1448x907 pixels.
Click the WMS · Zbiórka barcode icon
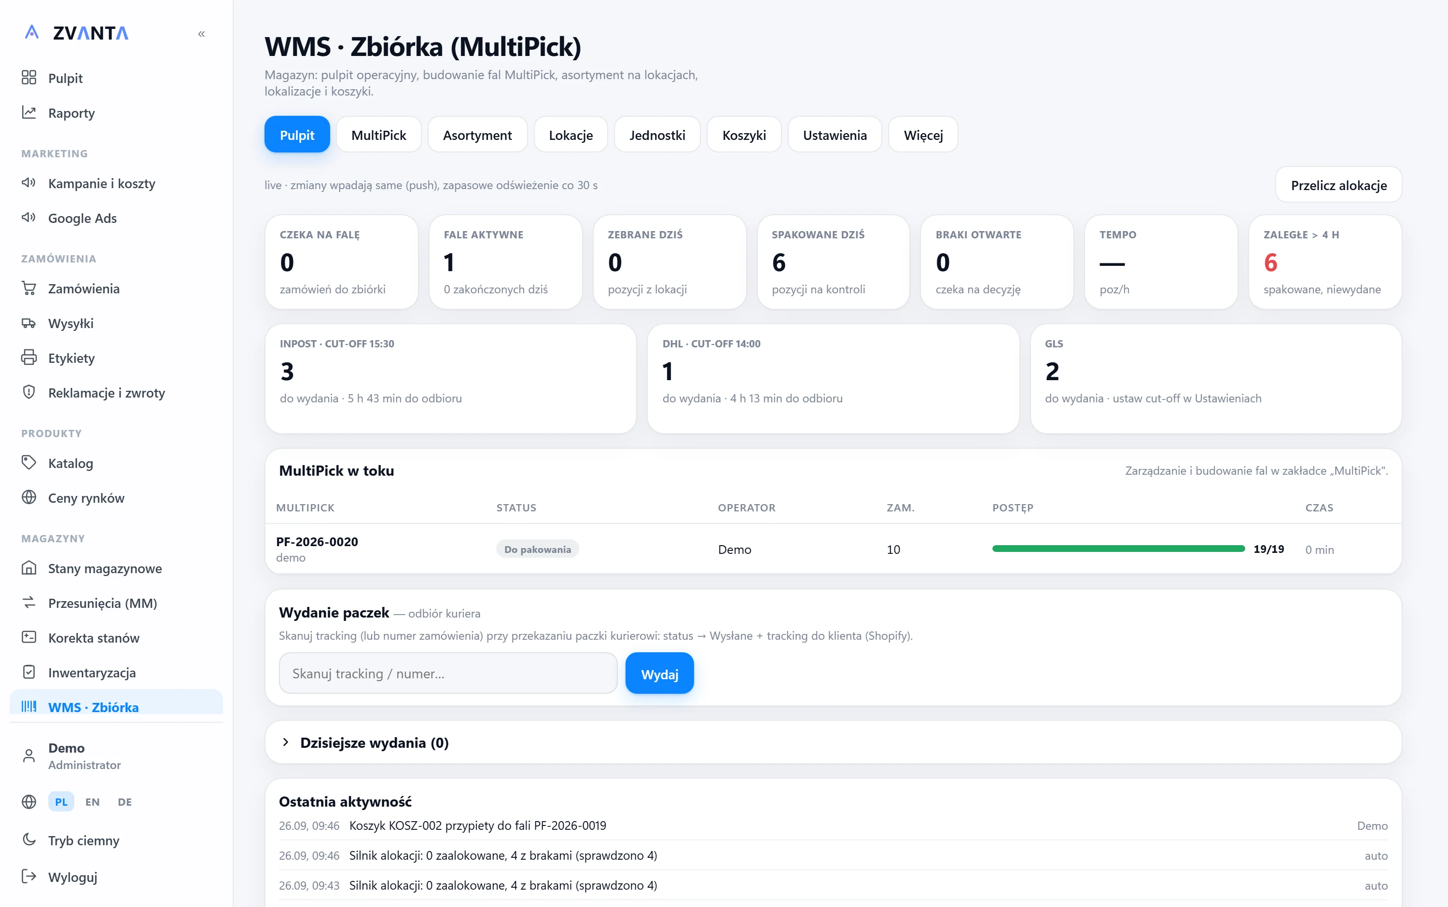click(29, 707)
